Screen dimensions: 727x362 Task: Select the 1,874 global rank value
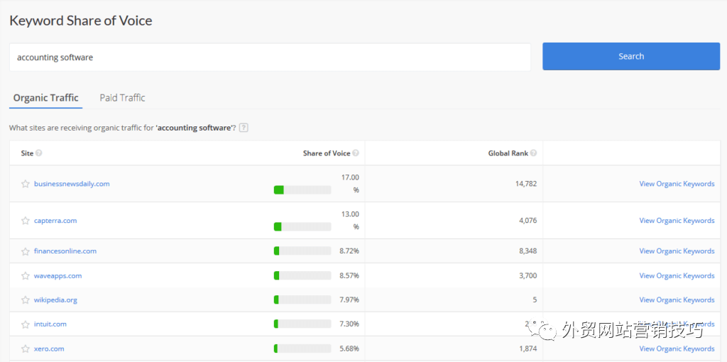click(x=528, y=349)
